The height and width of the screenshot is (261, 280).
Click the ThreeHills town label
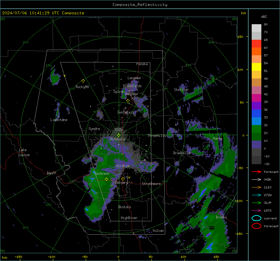[156, 136]
